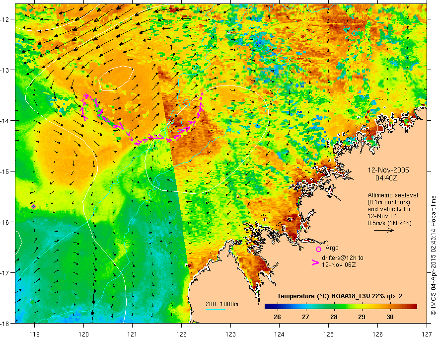Click the 'drifters@12h to' legend text
The width and height of the screenshot is (437, 338).
[x=343, y=257]
